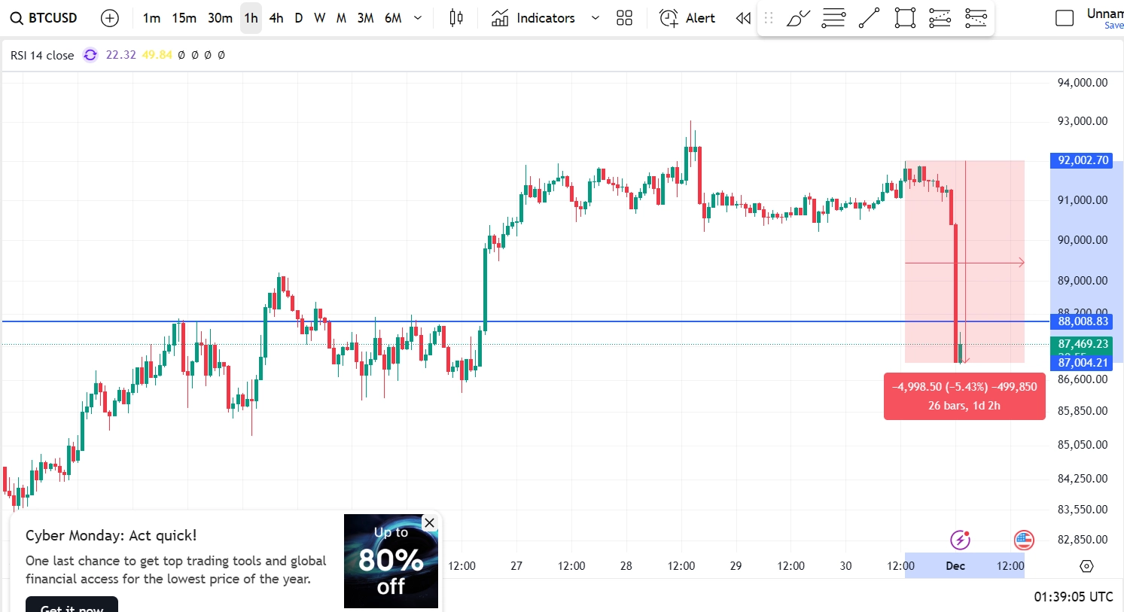The image size is (1124, 612).
Task: Select the brush drawing tool
Action: pos(797,17)
